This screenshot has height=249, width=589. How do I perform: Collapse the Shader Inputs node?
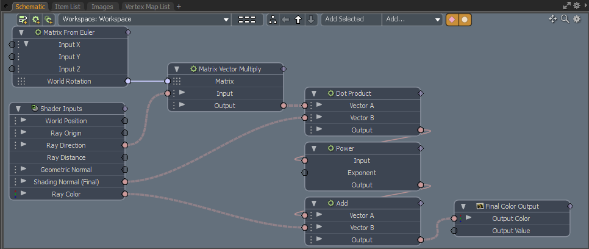[20, 109]
